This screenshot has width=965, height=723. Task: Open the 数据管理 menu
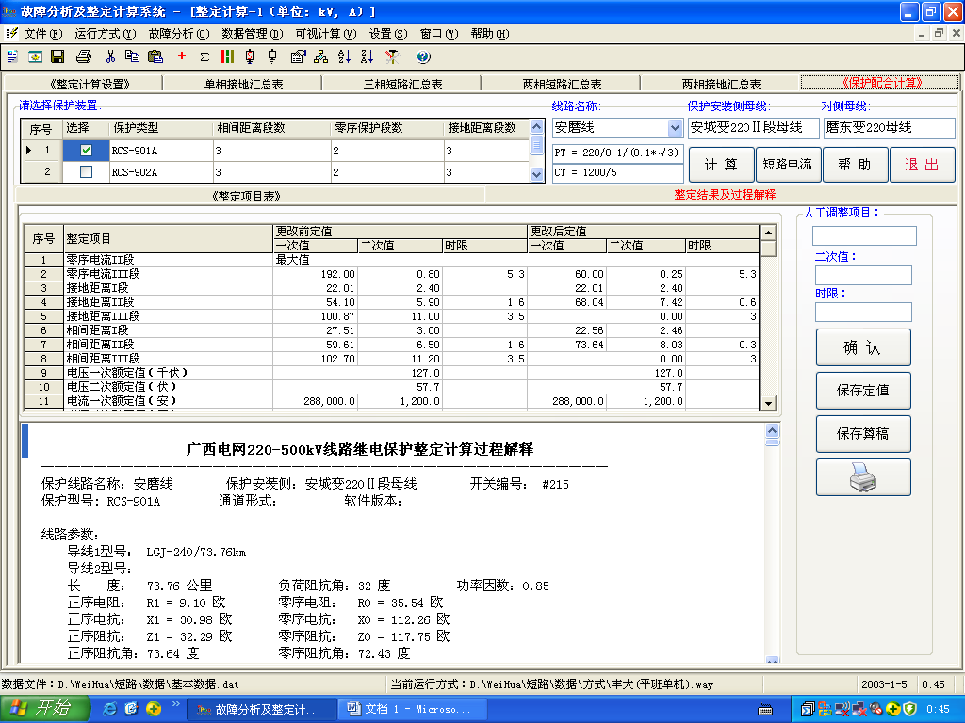click(x=253, y=34)
